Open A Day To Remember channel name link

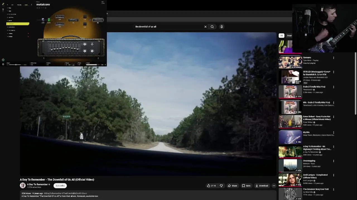point(37,184)
